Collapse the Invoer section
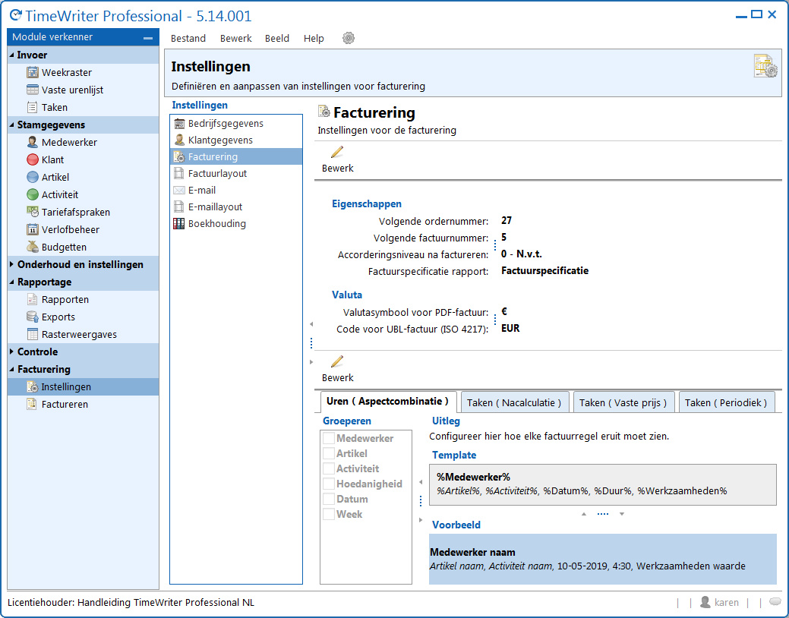Screen dimensions: 789x618 point(11,55)
